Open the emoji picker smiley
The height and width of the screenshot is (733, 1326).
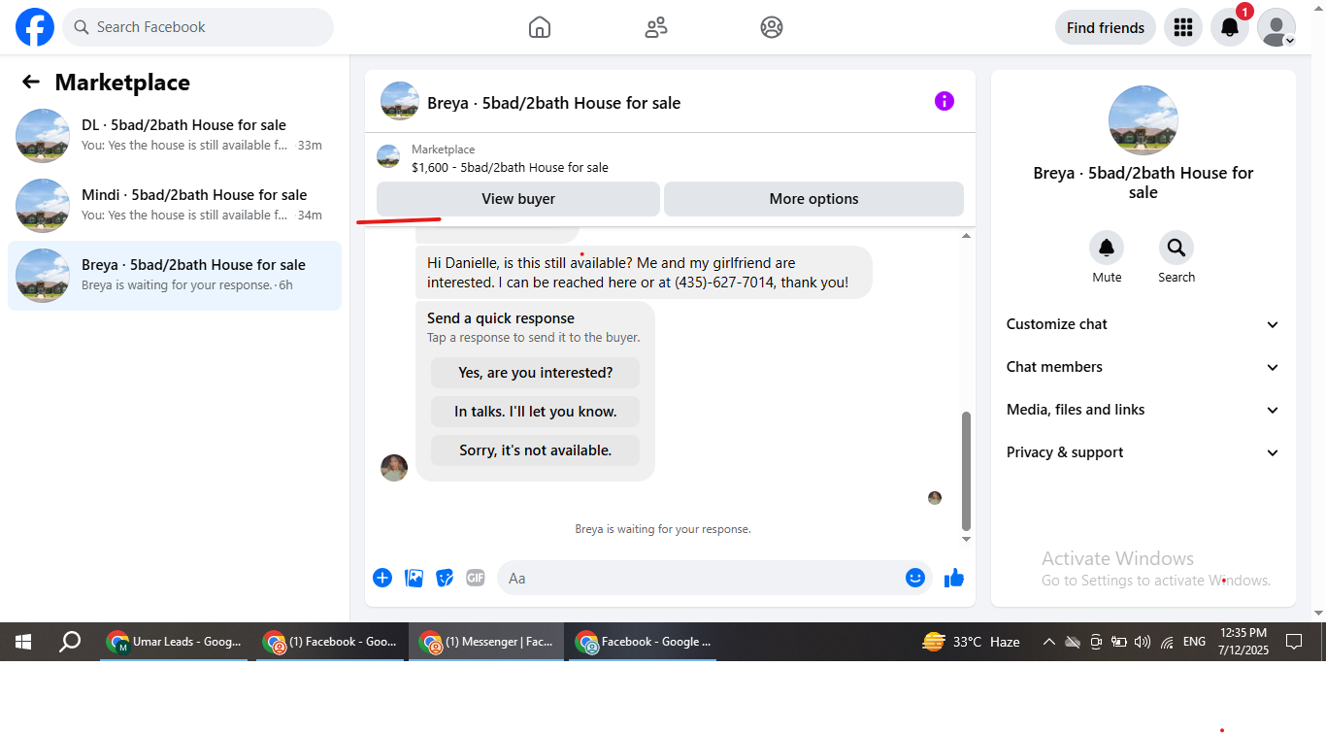pyautogui.click(x=915, y=578)
